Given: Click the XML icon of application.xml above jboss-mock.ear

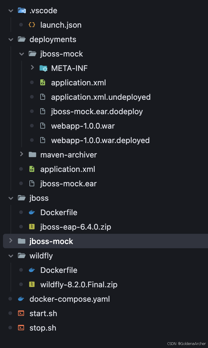Looking at the screenshot, I should (32, 169).
